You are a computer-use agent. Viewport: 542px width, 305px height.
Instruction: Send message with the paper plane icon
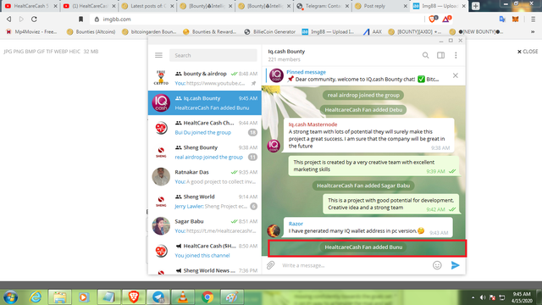pos(456,265)
